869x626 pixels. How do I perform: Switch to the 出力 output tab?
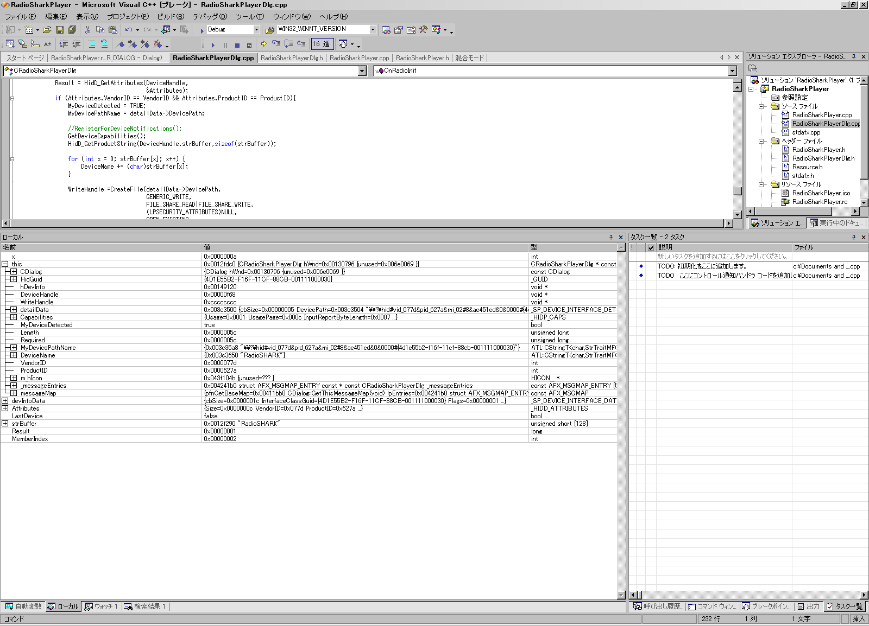[809, 606]
